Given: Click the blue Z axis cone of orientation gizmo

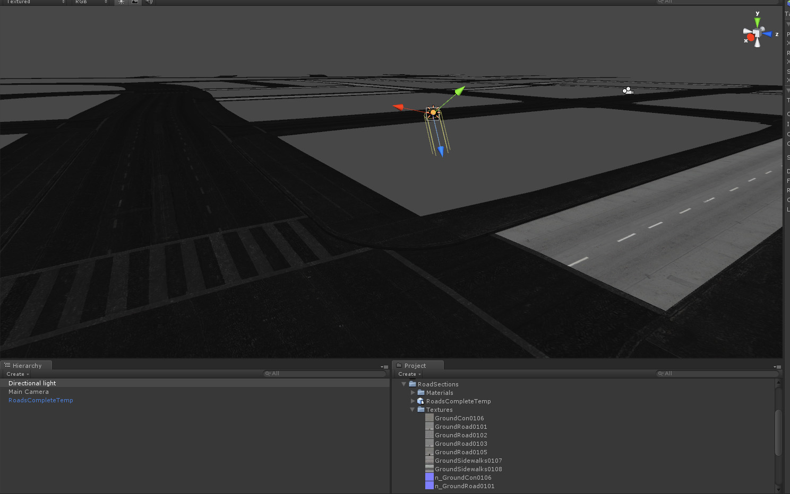Looking at the screenshot, I should click(x=767, y=34).
